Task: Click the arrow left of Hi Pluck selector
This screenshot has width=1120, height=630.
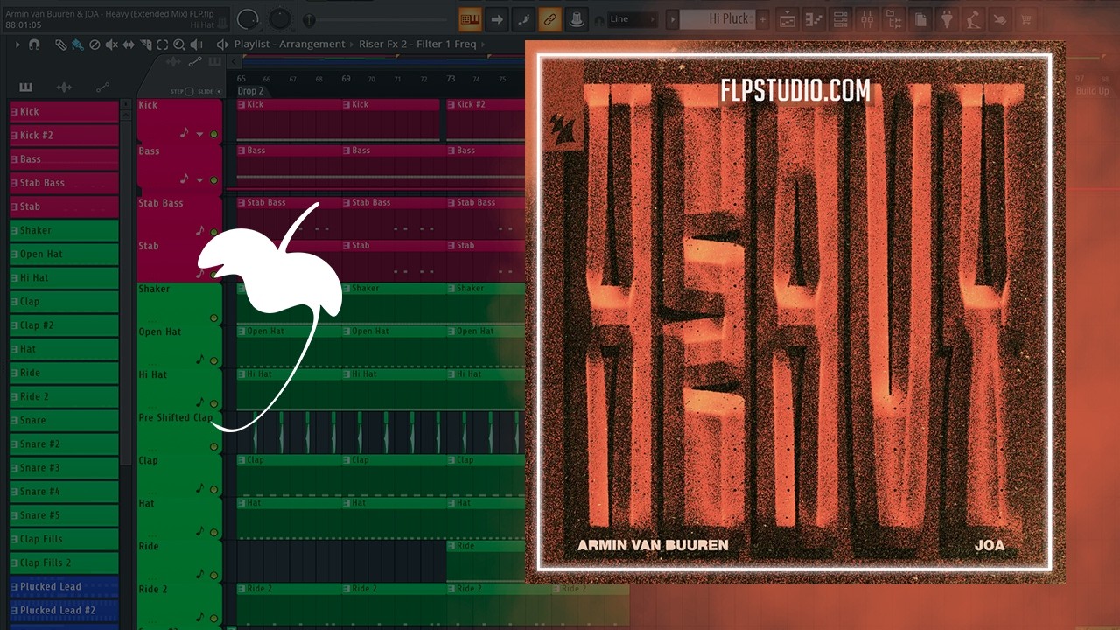Action: click(672, 19)
